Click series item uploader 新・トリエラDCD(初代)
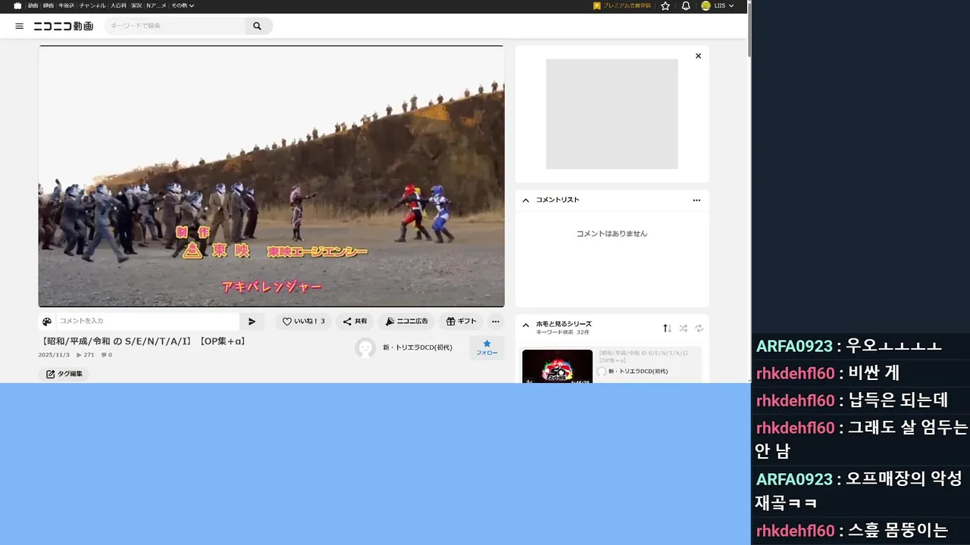Image resolution: width=970 pixels, height=545 pixels. 638,372
